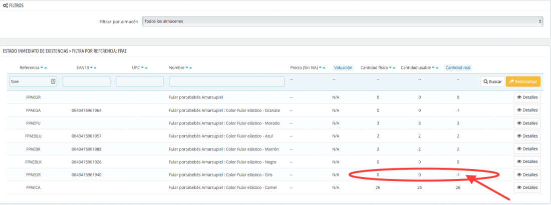
Task: Click the down sort arrow beside Cantidad física
Action: tap(390, 67)
